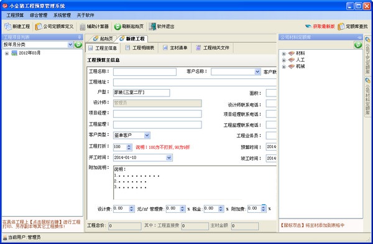Viewport: 373px width, 244px height.
Task: Open the 开工时间 date dropdown
Action: coord(169,157)
